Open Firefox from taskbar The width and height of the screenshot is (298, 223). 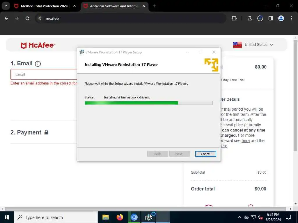[120, 217]
